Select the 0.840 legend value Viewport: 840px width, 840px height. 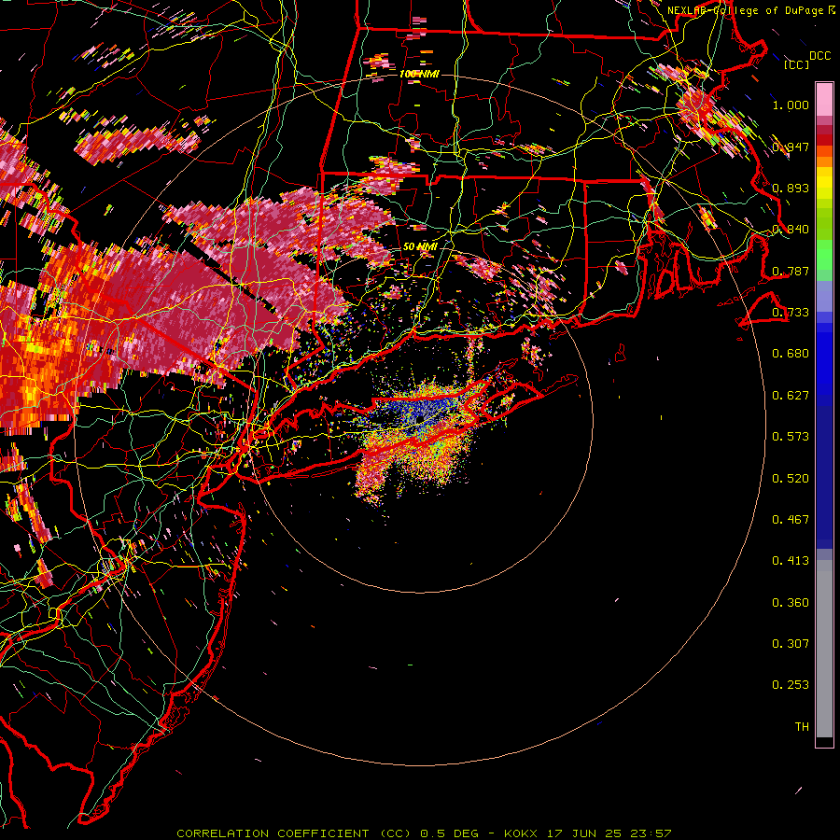[x=791, y=230]
